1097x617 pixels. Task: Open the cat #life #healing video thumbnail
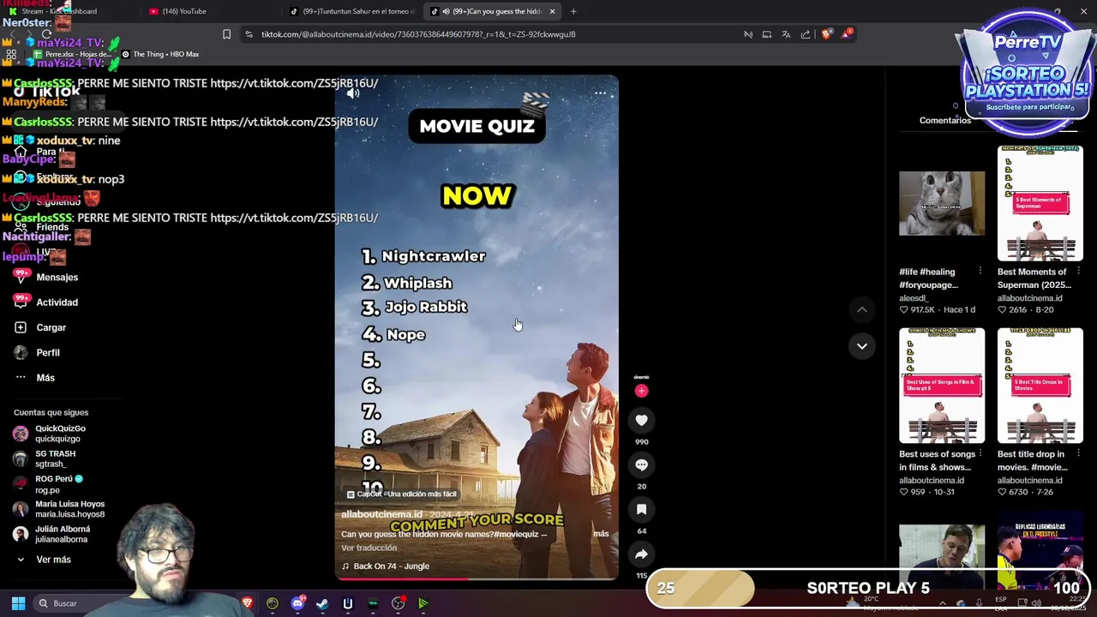942,203
